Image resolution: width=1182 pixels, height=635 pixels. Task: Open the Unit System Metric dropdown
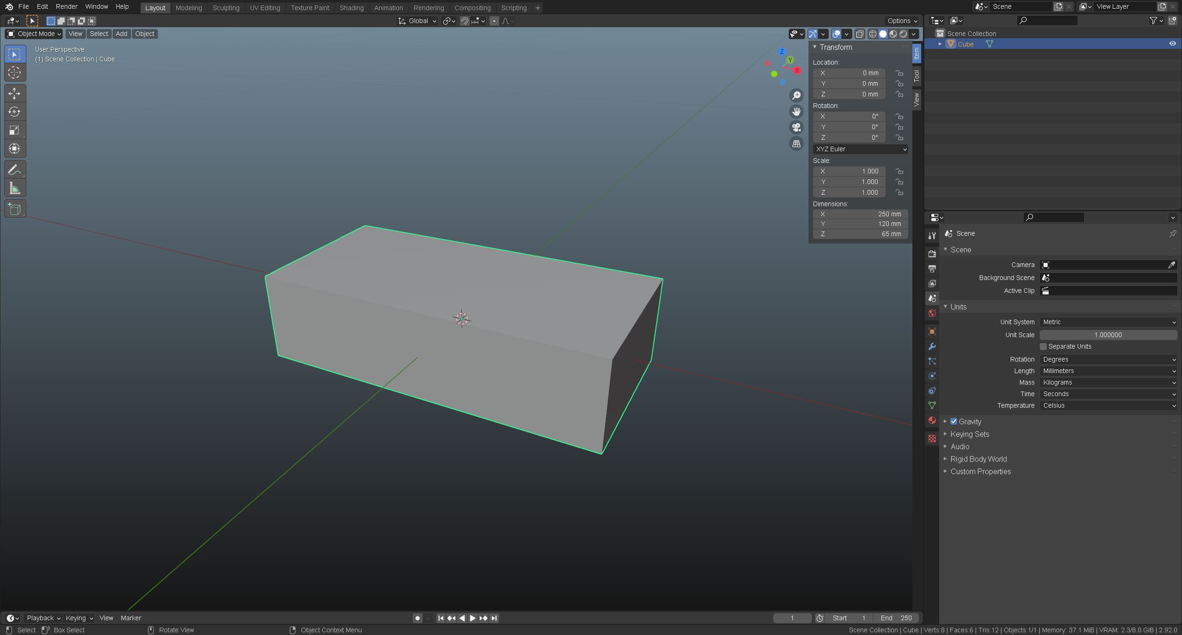point(1108,322)
